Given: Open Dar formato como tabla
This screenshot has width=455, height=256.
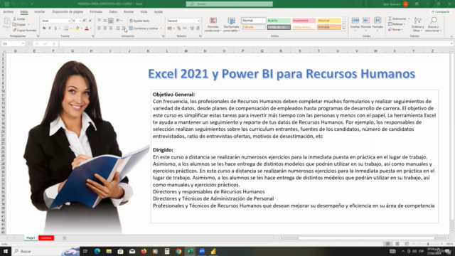Looking at the screenshot, I should [x=231, y=25].
